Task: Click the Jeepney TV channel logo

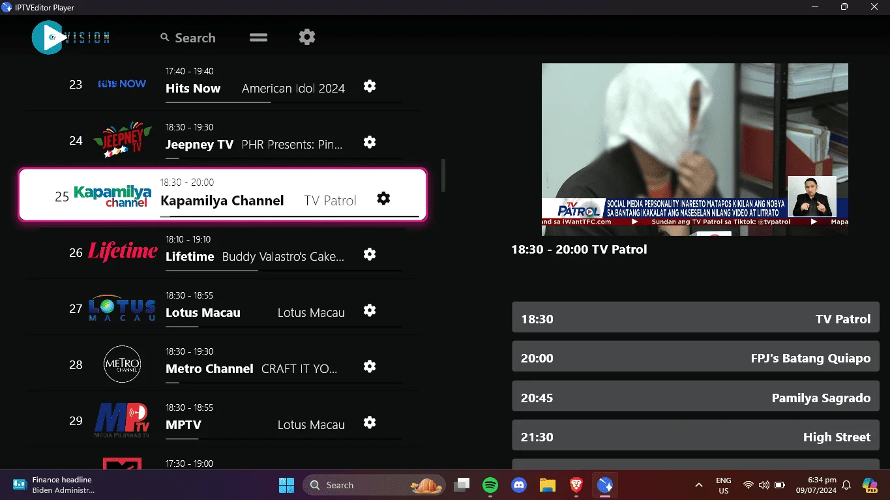Action: point(122,140)
